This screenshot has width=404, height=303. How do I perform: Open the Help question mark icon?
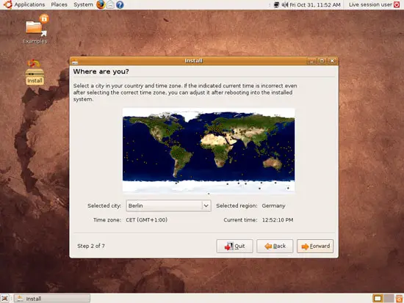[x=120, y=4]
